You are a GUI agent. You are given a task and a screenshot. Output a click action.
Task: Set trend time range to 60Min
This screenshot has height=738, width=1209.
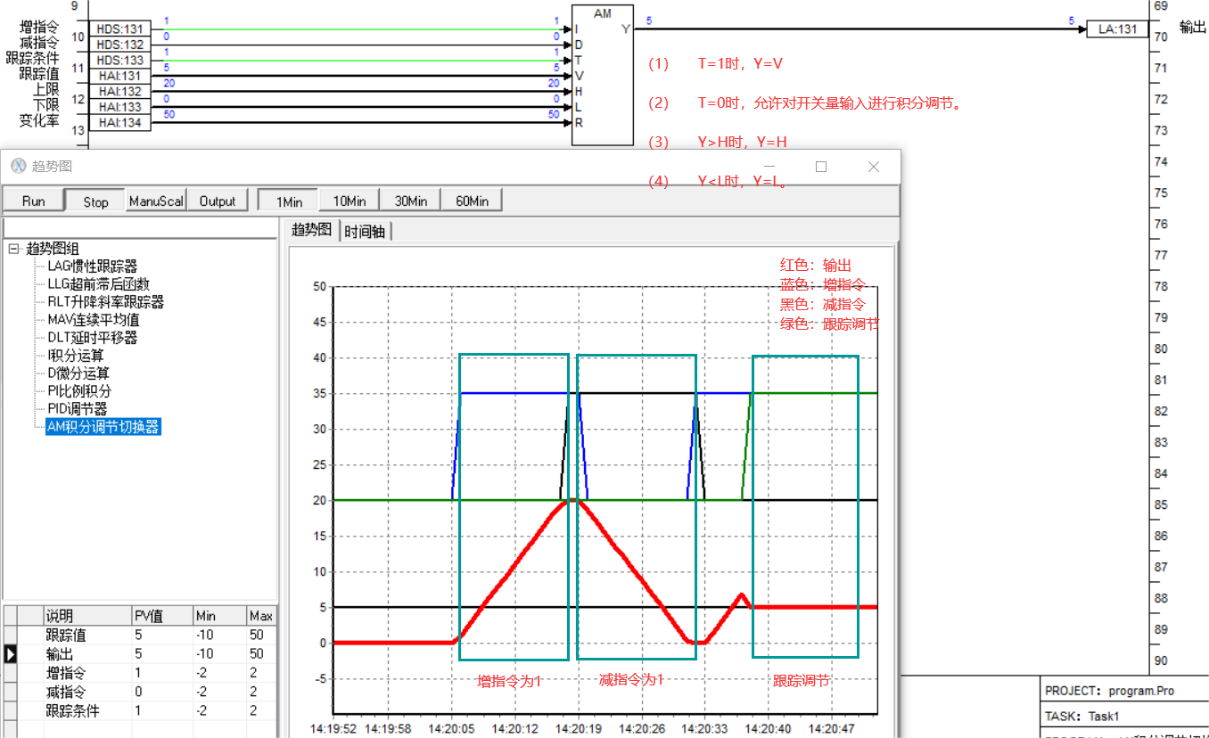click(473, 201)
